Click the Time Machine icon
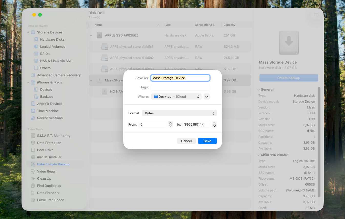The height and width of the screenshot is (219, 345). pyautogui.click(x=33, y=111)
